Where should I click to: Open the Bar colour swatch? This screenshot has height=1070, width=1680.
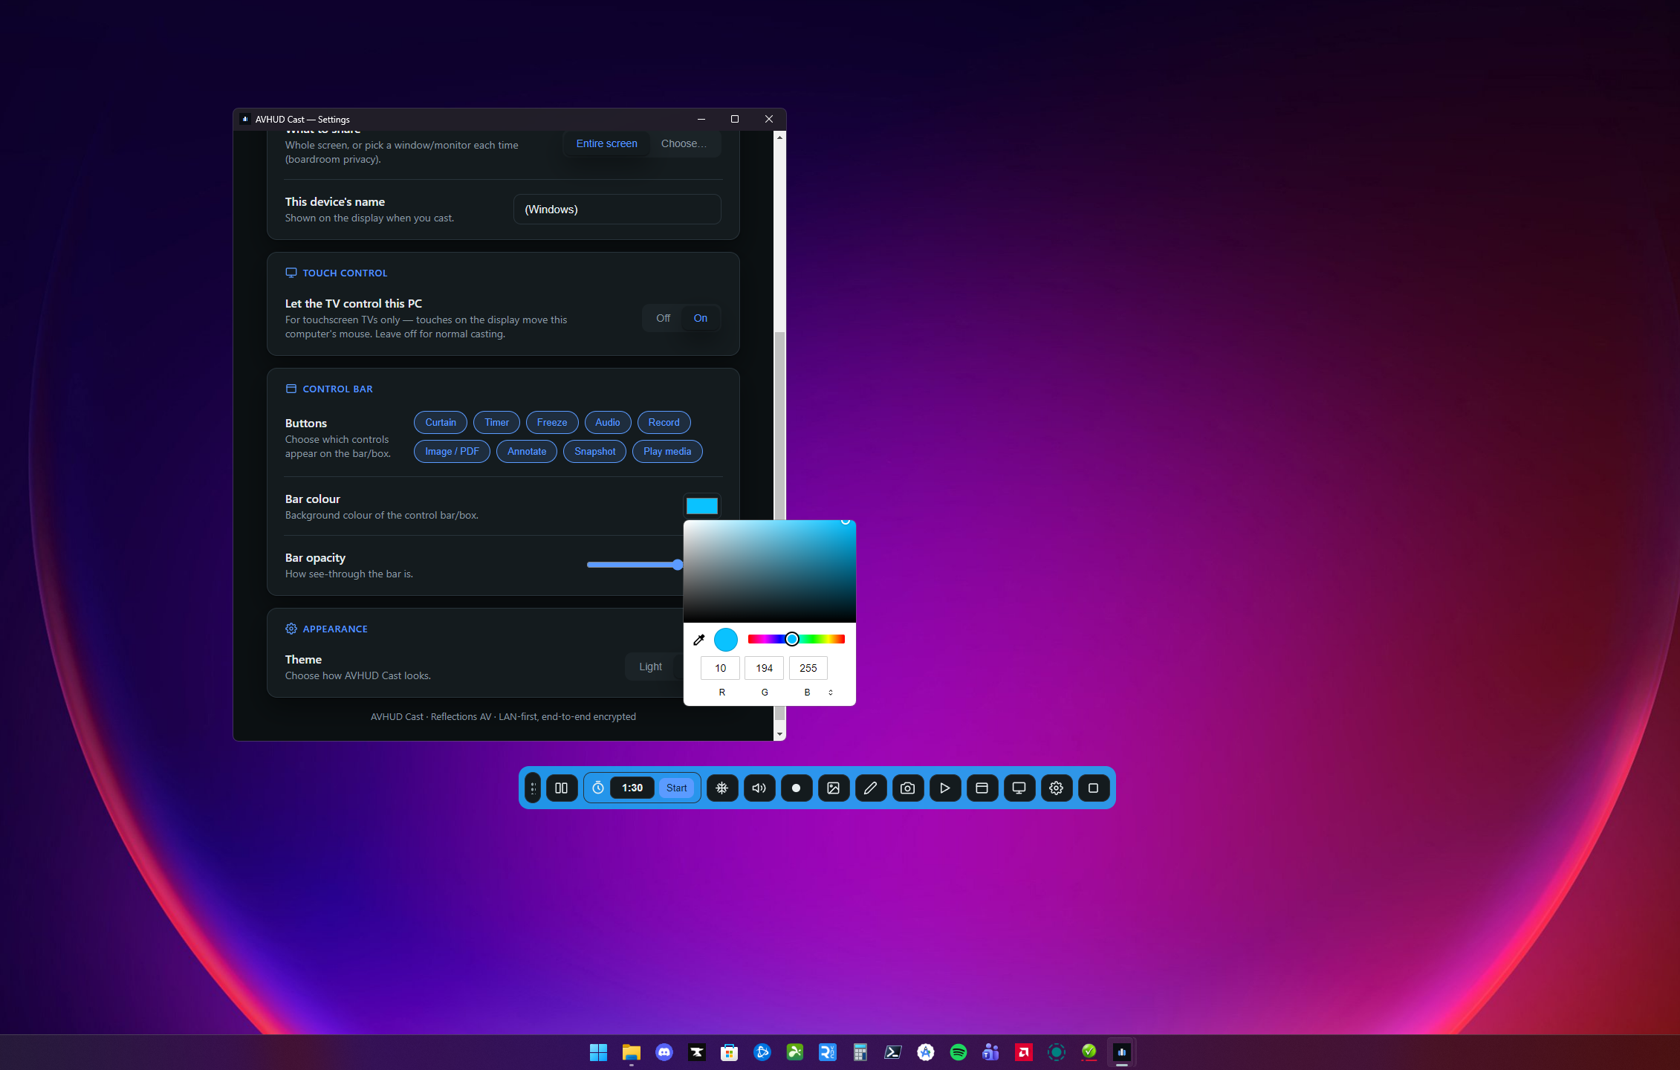pyautogui.click(x=702, y=506)
